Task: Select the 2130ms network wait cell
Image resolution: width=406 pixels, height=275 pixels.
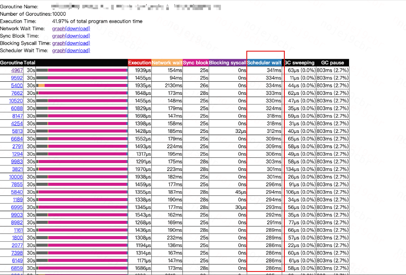Action: 167,85
